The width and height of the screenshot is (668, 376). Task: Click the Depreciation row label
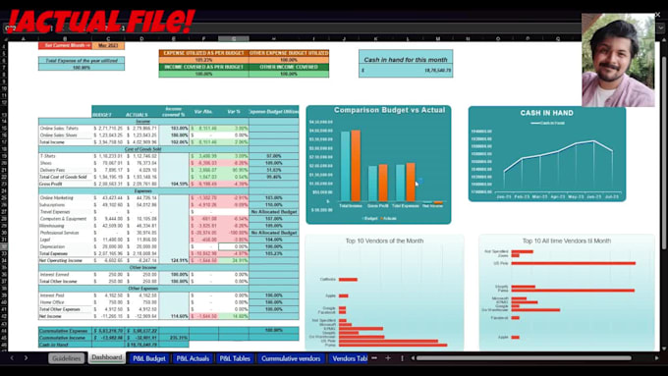coord(52,246)
